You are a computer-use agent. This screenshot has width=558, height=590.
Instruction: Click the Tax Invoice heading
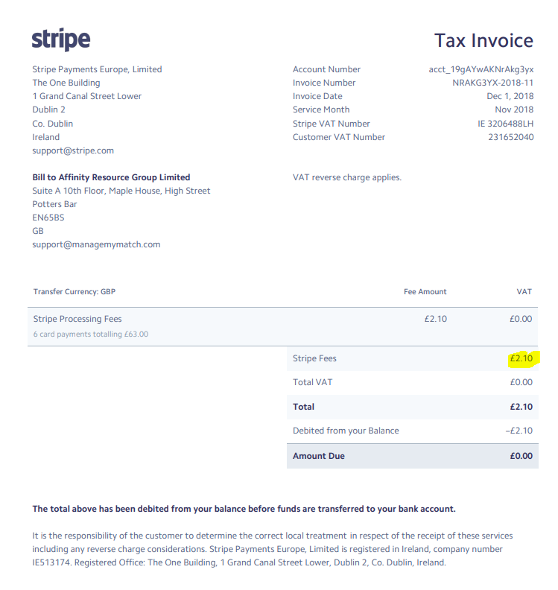coord(484,40)
